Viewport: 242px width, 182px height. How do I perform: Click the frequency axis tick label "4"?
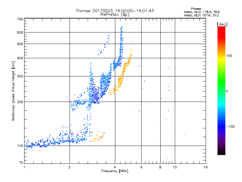(x=115, y=167)
